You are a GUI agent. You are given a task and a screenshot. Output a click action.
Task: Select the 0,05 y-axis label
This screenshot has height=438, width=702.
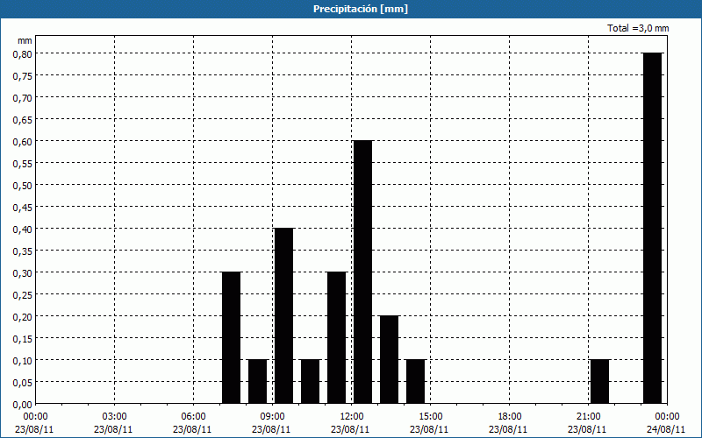click(23, 383)
